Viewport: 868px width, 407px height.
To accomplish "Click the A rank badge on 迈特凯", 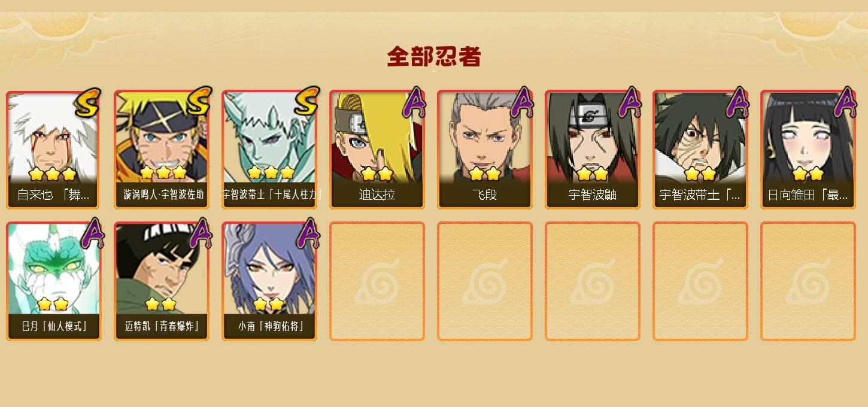I will (200, 234).
